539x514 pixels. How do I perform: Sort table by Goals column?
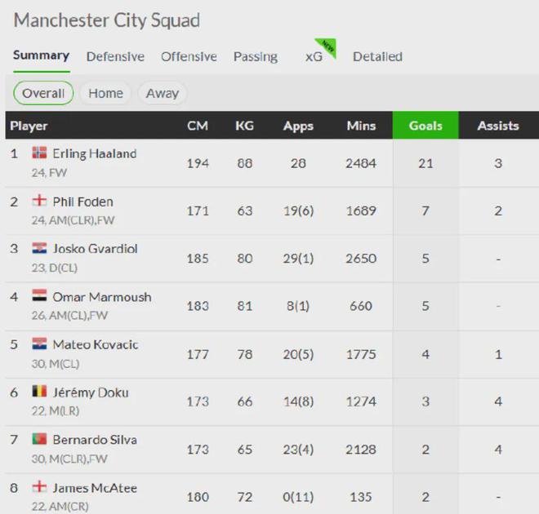(425, 126)
